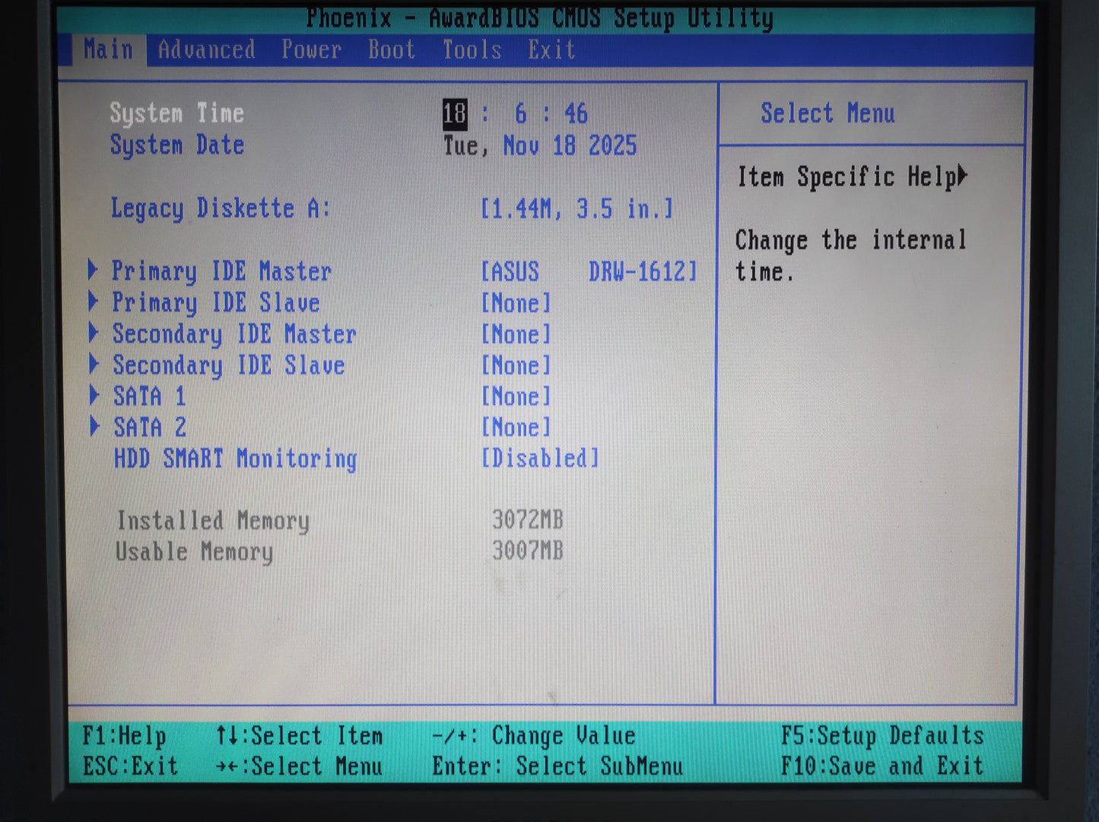1099x822 pixels.
Task: Open the Primary IDE Slave submenu arrow
Action: pyautogui.click(x=96, y=303)
